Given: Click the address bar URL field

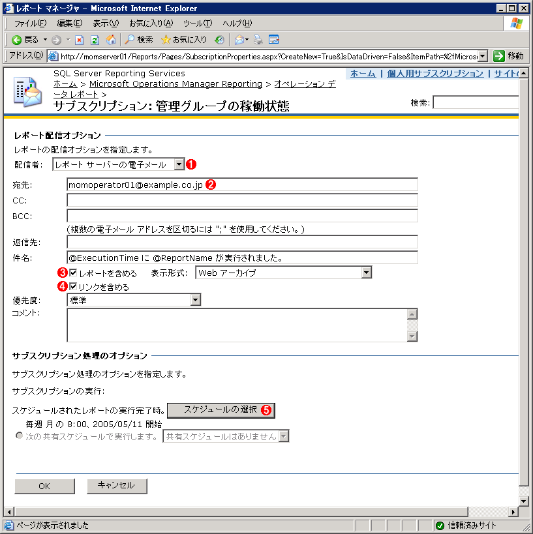Looking at the screenshot, I should tap(269, 56).
